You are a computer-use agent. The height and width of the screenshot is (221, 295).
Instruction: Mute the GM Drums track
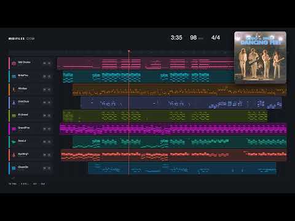44,63
